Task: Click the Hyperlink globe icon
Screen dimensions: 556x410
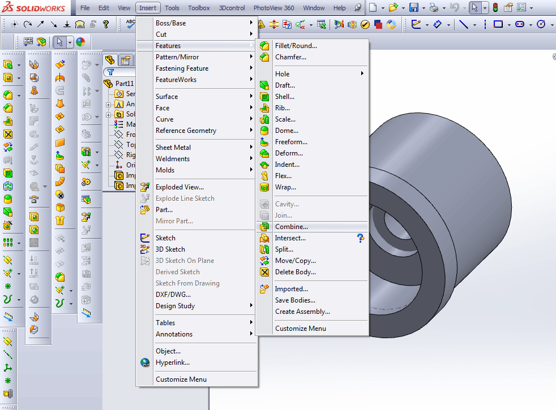Action: (145, 362)
